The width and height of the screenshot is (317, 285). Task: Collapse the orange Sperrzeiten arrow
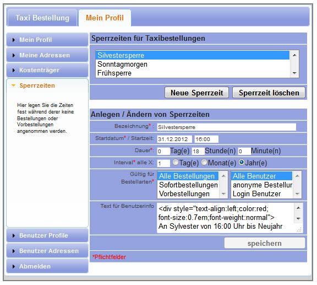14,85
